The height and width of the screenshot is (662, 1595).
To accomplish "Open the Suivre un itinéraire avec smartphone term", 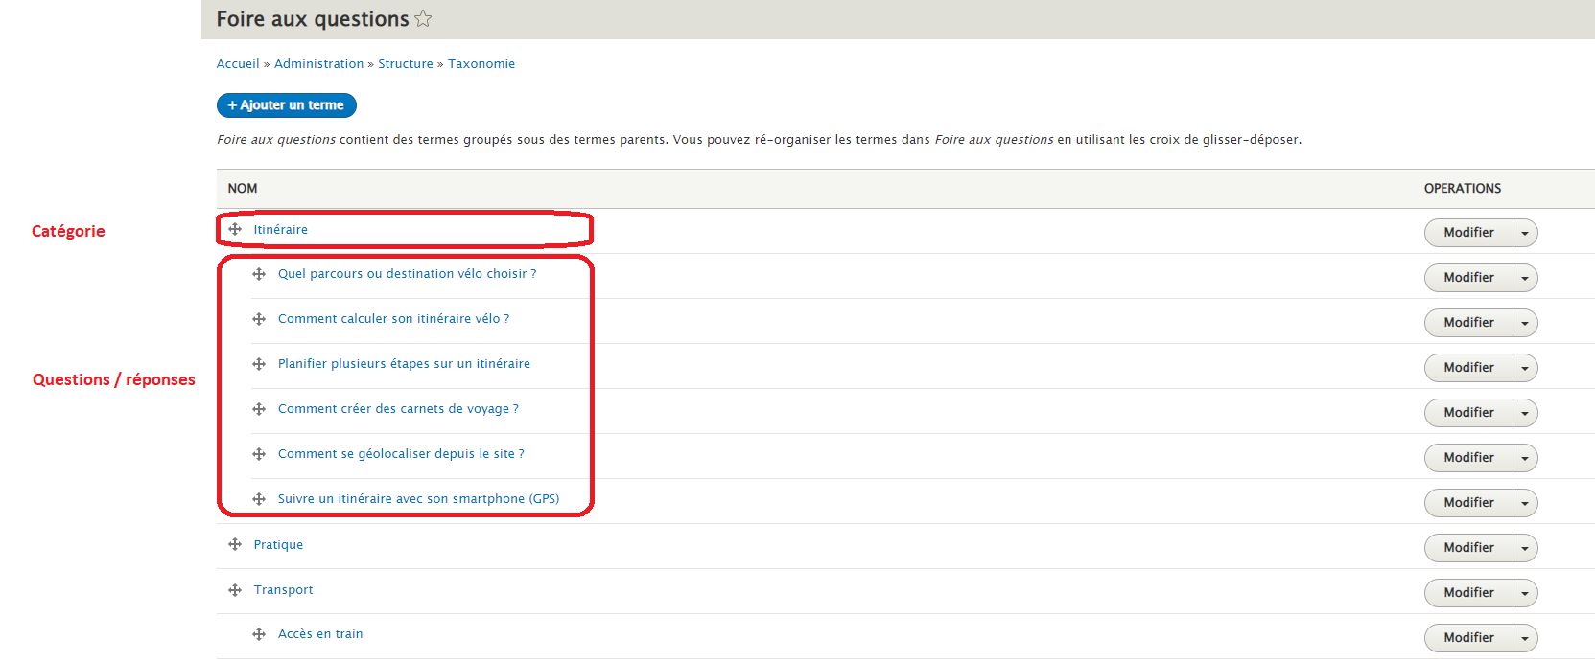I will pos(418,499).
